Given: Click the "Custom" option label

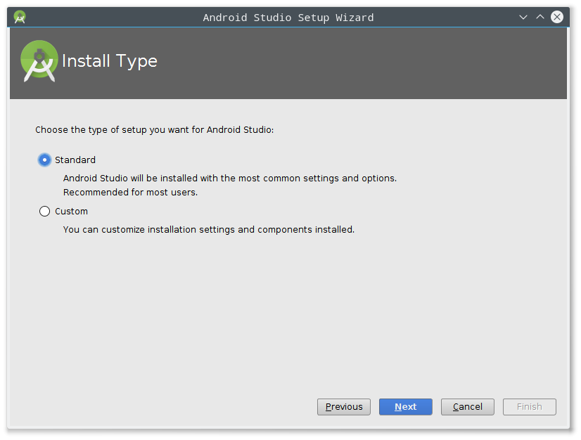Looking at the screenshot, I should pos(72,212).
